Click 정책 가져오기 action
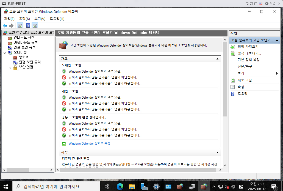Viewport: 283px width, 191px height. tap(249, 47)
